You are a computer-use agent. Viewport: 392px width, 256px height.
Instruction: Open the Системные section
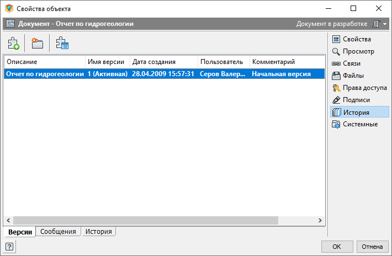coord(360,124)
